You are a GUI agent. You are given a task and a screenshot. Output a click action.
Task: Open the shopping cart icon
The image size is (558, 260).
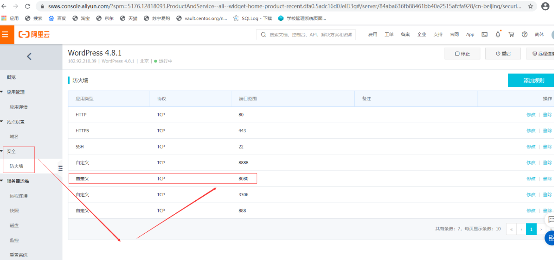(x=512, y=34)
